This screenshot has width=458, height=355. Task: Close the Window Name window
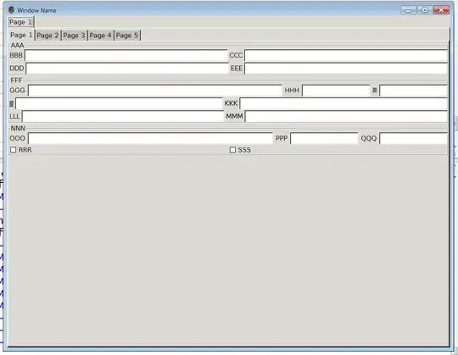point(441,10)
